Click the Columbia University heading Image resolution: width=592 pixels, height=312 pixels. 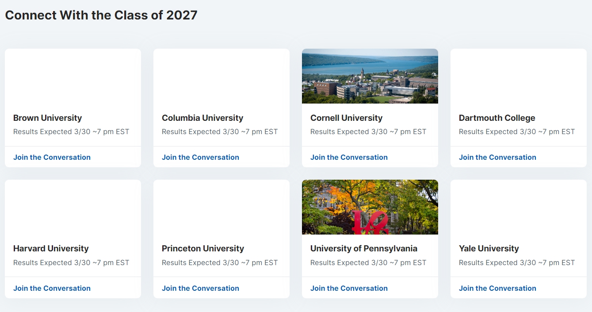pos(202,118)
